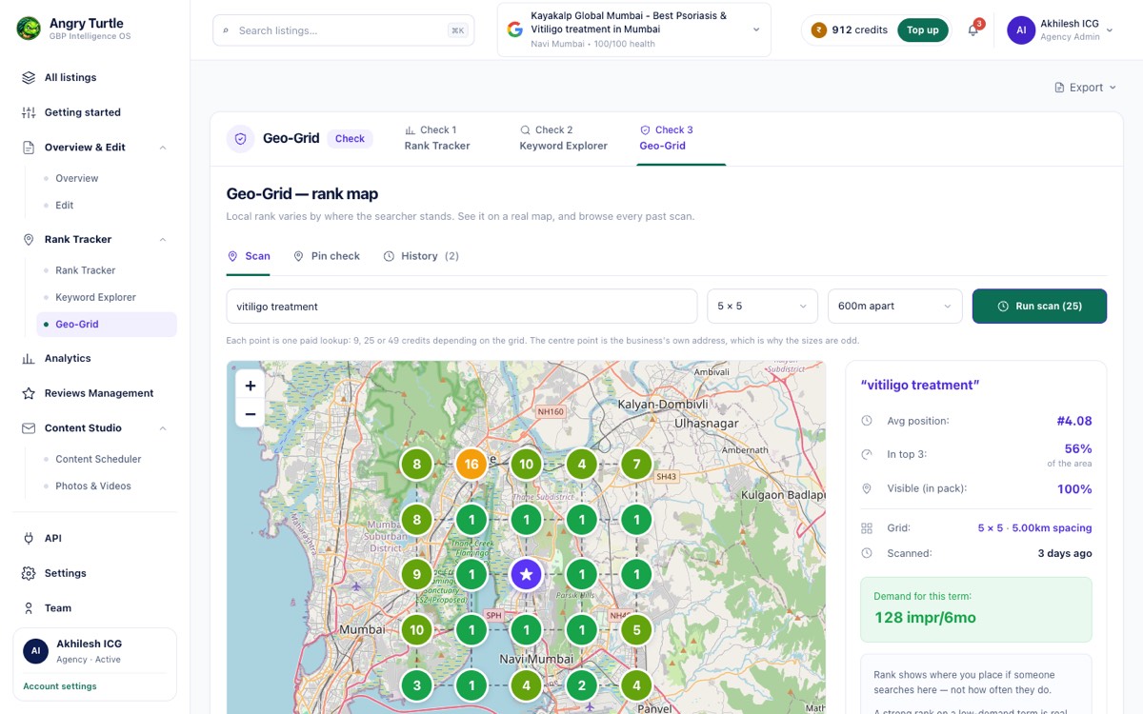
Task: Click the map pin numbered 9
Action: [416, 575]
